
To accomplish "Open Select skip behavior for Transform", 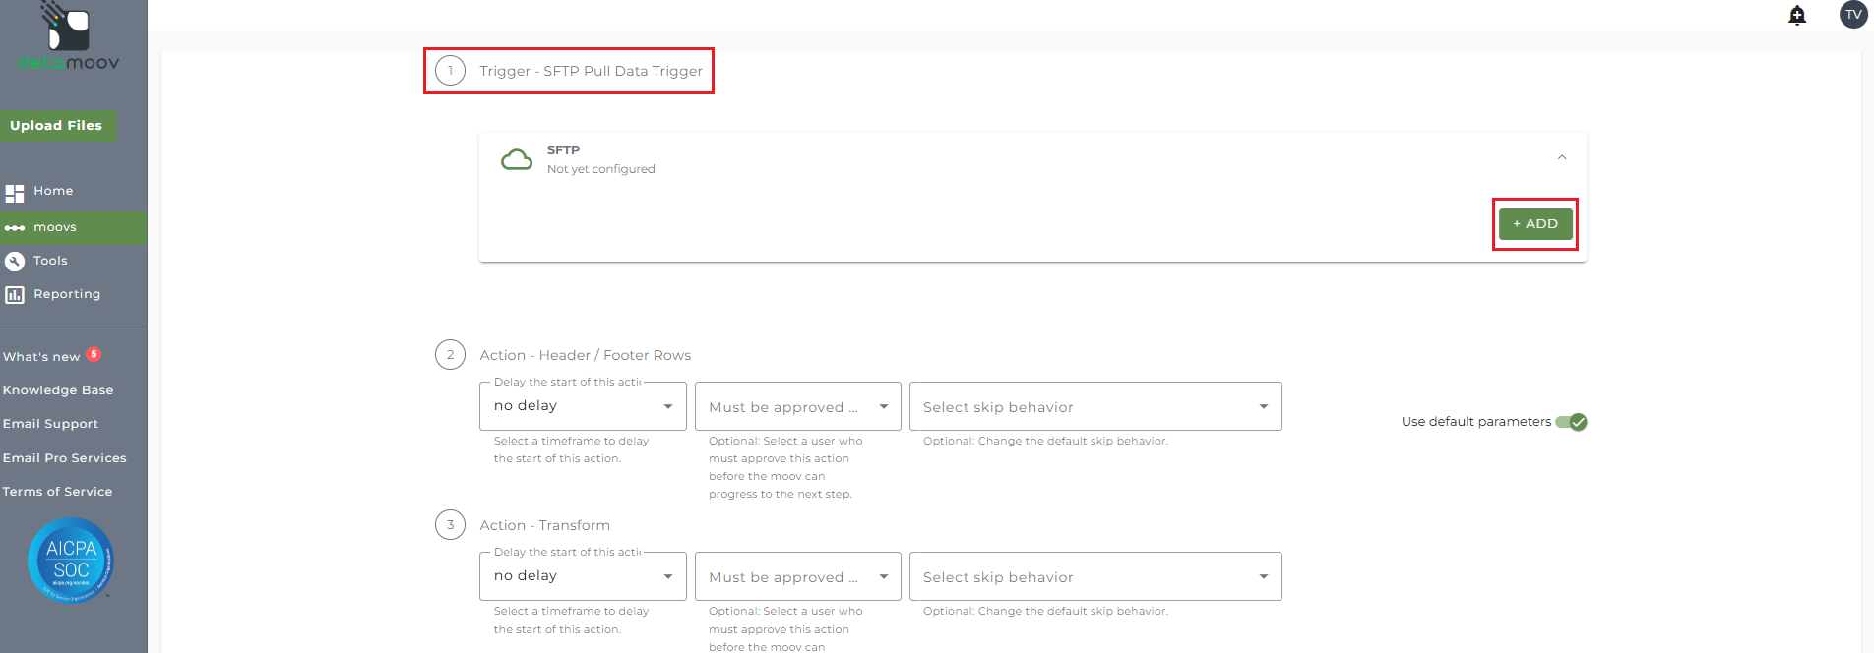I will (1095, 576).
